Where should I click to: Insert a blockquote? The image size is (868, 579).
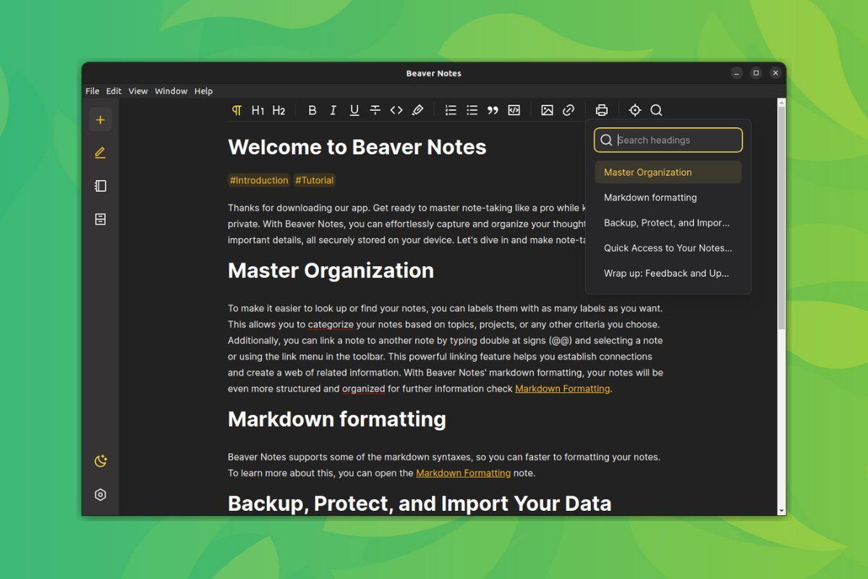493,110
